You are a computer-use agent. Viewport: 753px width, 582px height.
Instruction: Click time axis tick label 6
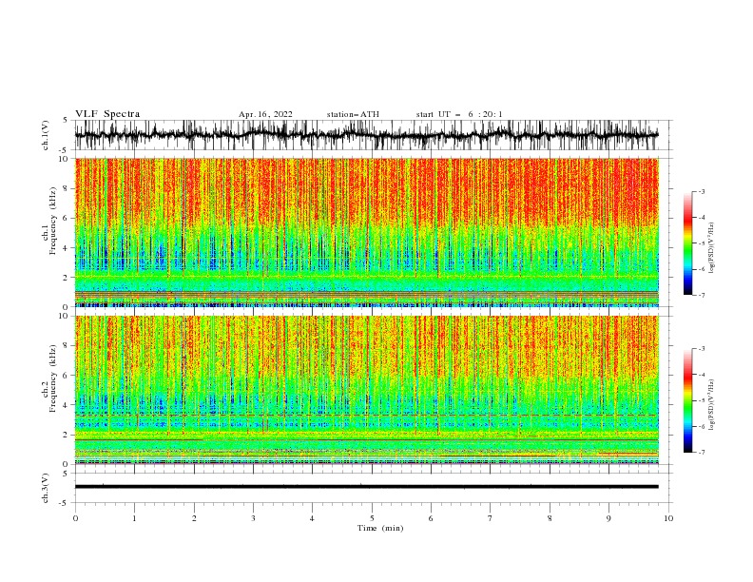tap(431, 518)
